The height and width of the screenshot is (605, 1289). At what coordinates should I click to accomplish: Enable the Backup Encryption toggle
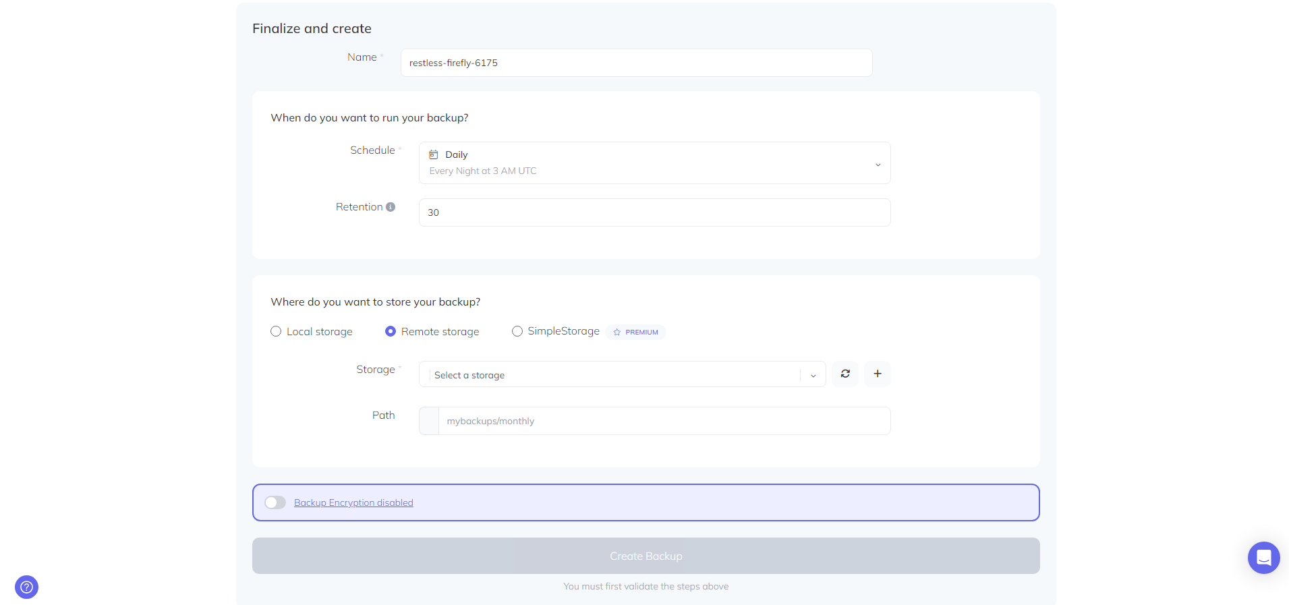[x=275, y=502]
